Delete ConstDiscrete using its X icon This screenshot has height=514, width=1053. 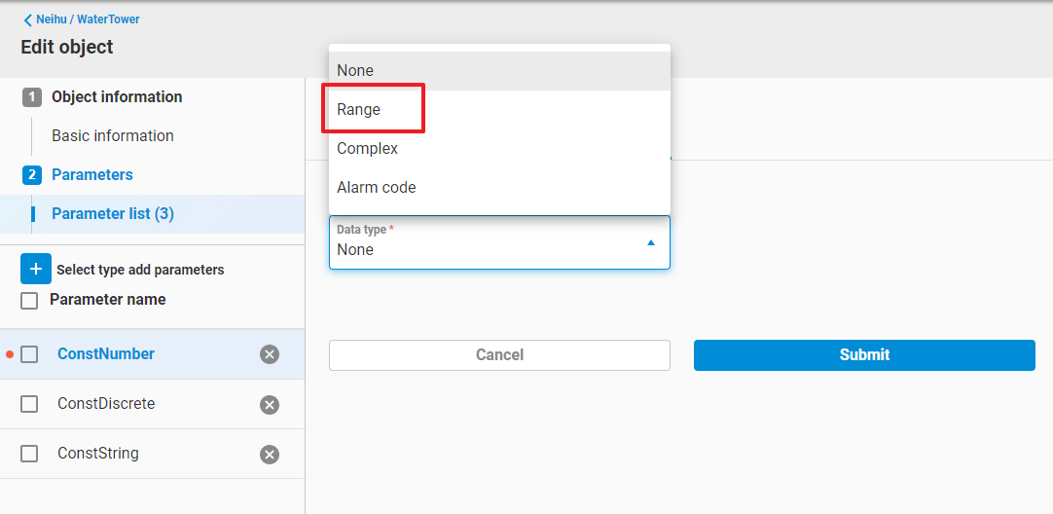click(270, 404)
